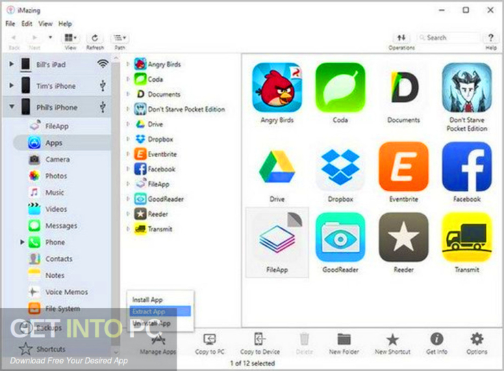The width and height of the screenshot is (504, 371).
Task: Click the Copy to Device icon
Action: point(259,339)
